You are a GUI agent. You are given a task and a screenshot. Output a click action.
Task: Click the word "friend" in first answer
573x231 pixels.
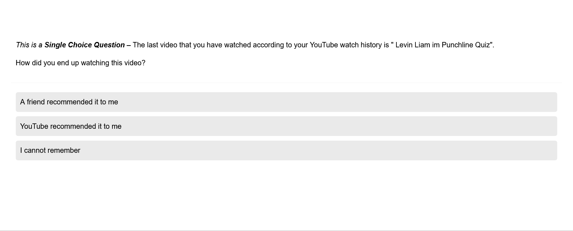[x=36, y=102]
